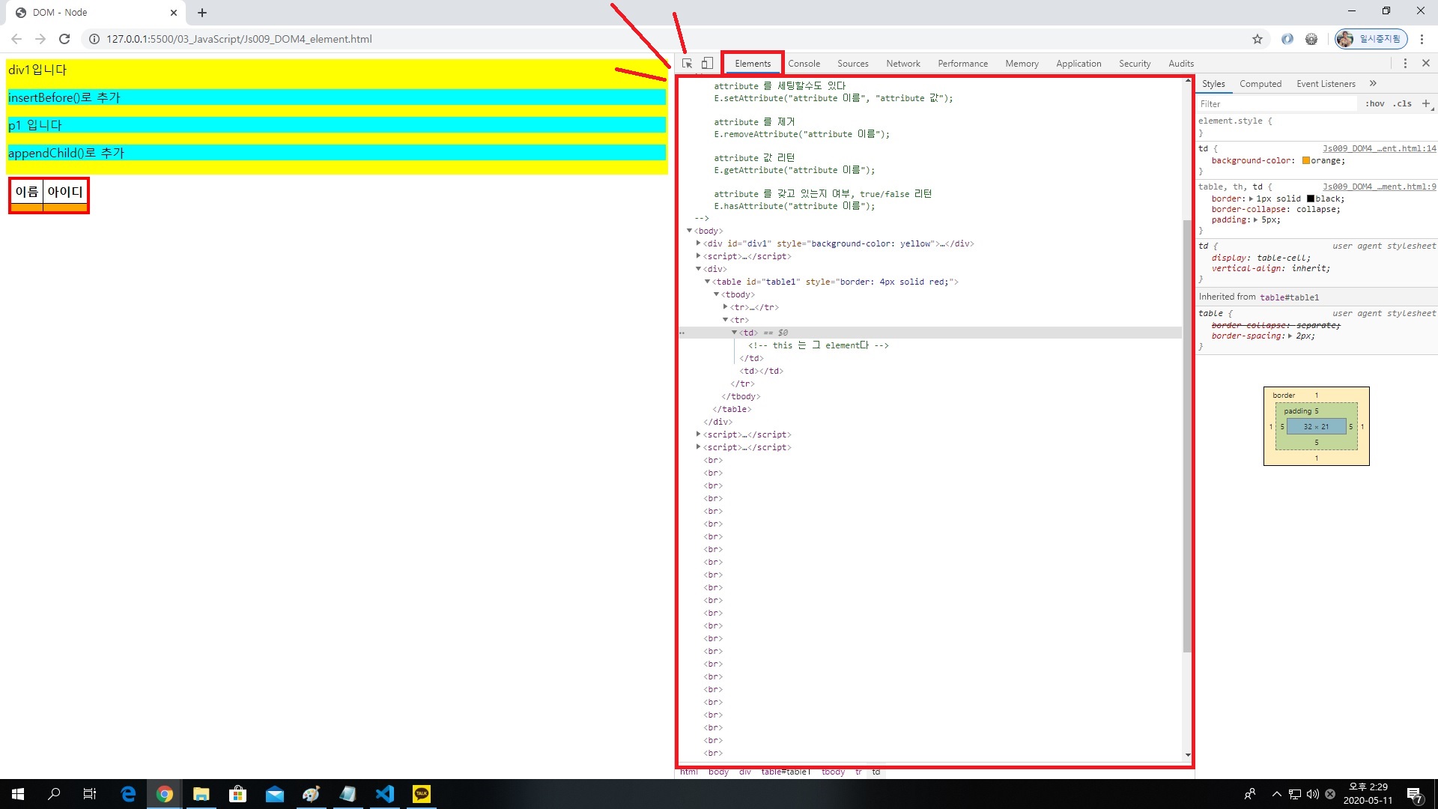Viewport: 1438px width, 809px height.
Task: Close the DevTools panel
Action: (1426, 64)
